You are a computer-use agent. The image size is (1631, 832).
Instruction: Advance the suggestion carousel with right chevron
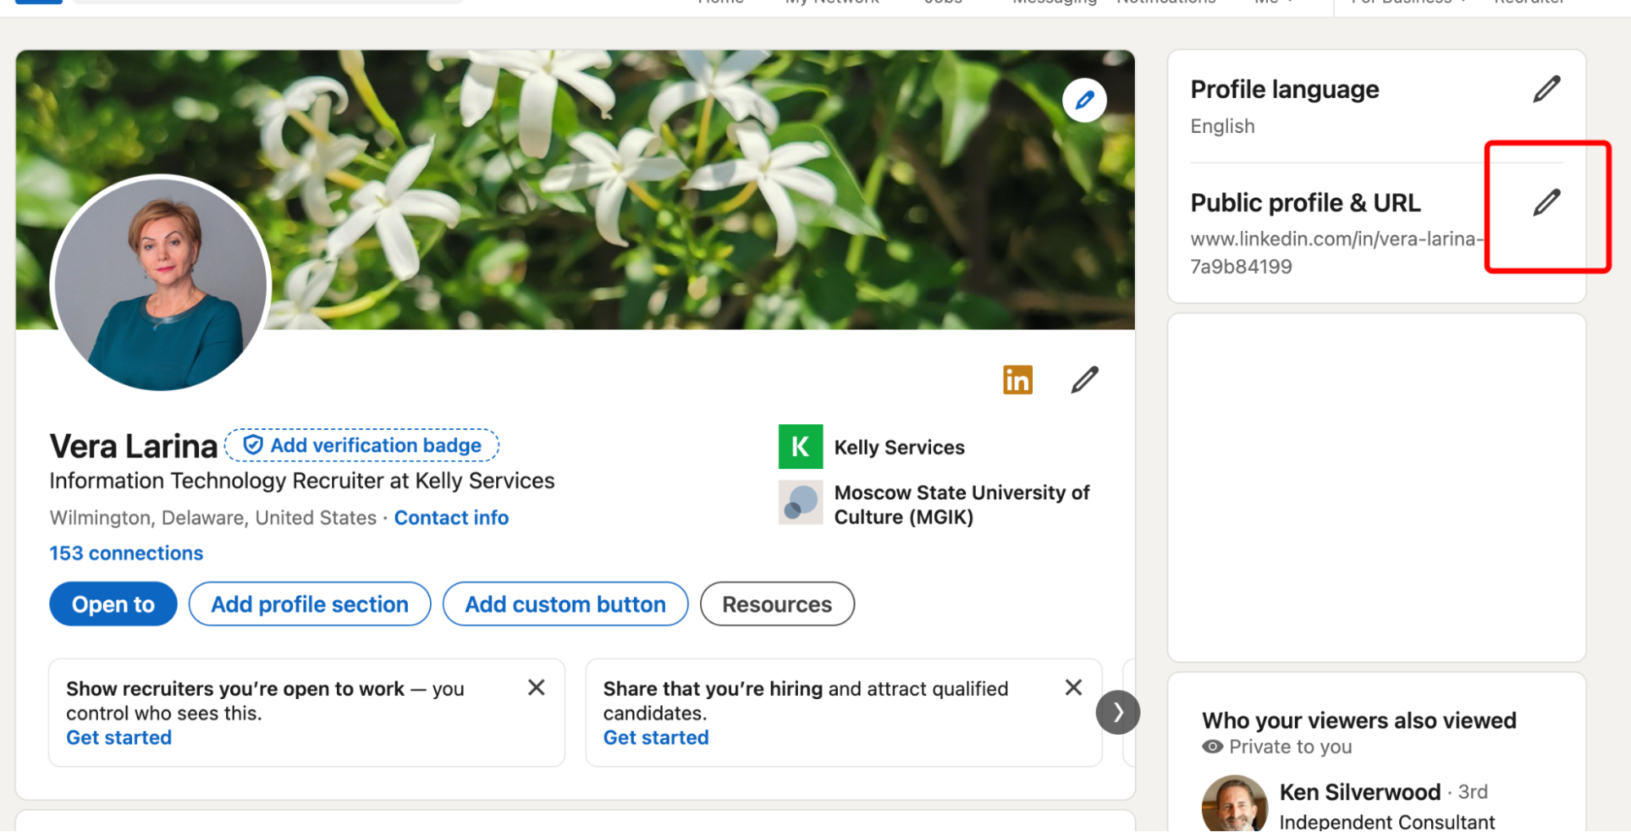pyautogui.click(x=1118, y=712)
